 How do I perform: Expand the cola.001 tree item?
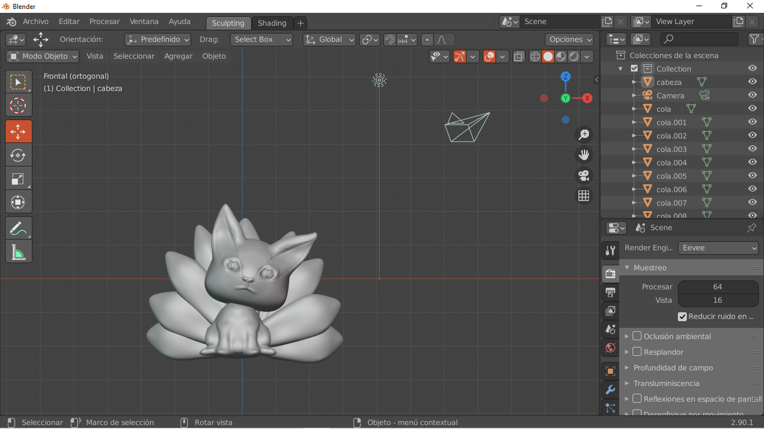coord(634,122)
